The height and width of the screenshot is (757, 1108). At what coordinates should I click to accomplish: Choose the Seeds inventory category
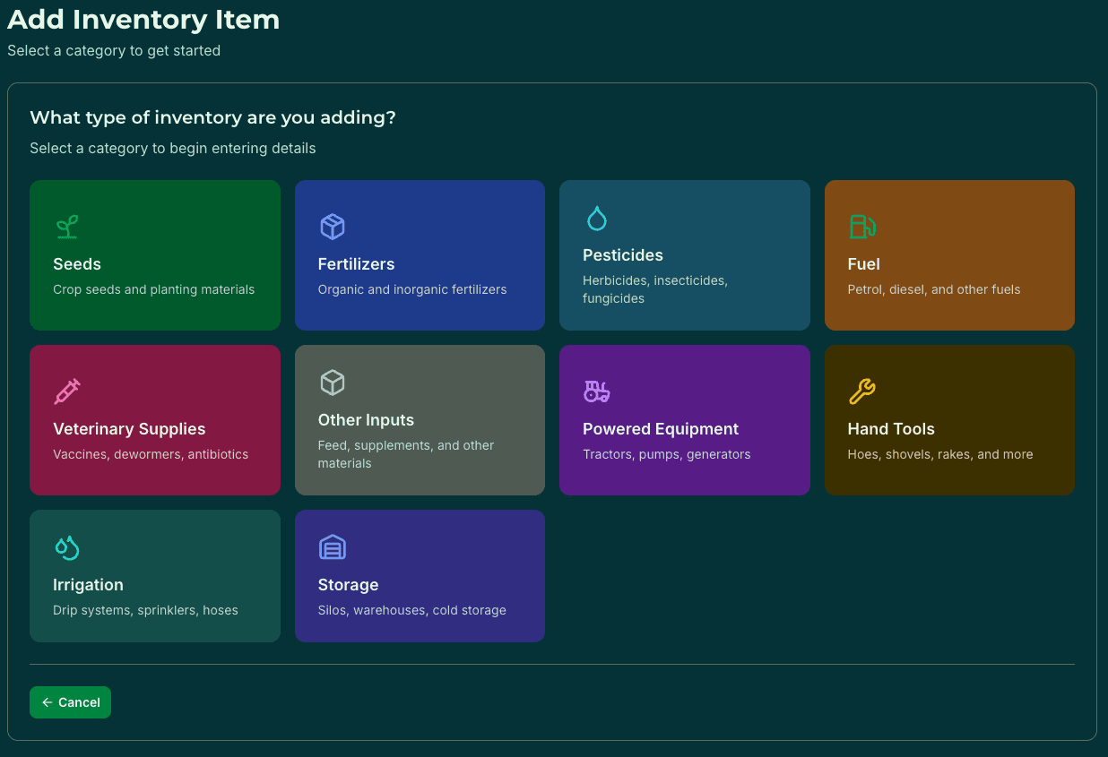point(154,255)
